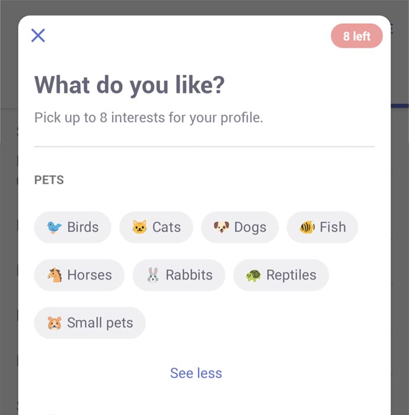Click the dog face emoji icon
Screen dimensions: 409x415
pos(222,227)
